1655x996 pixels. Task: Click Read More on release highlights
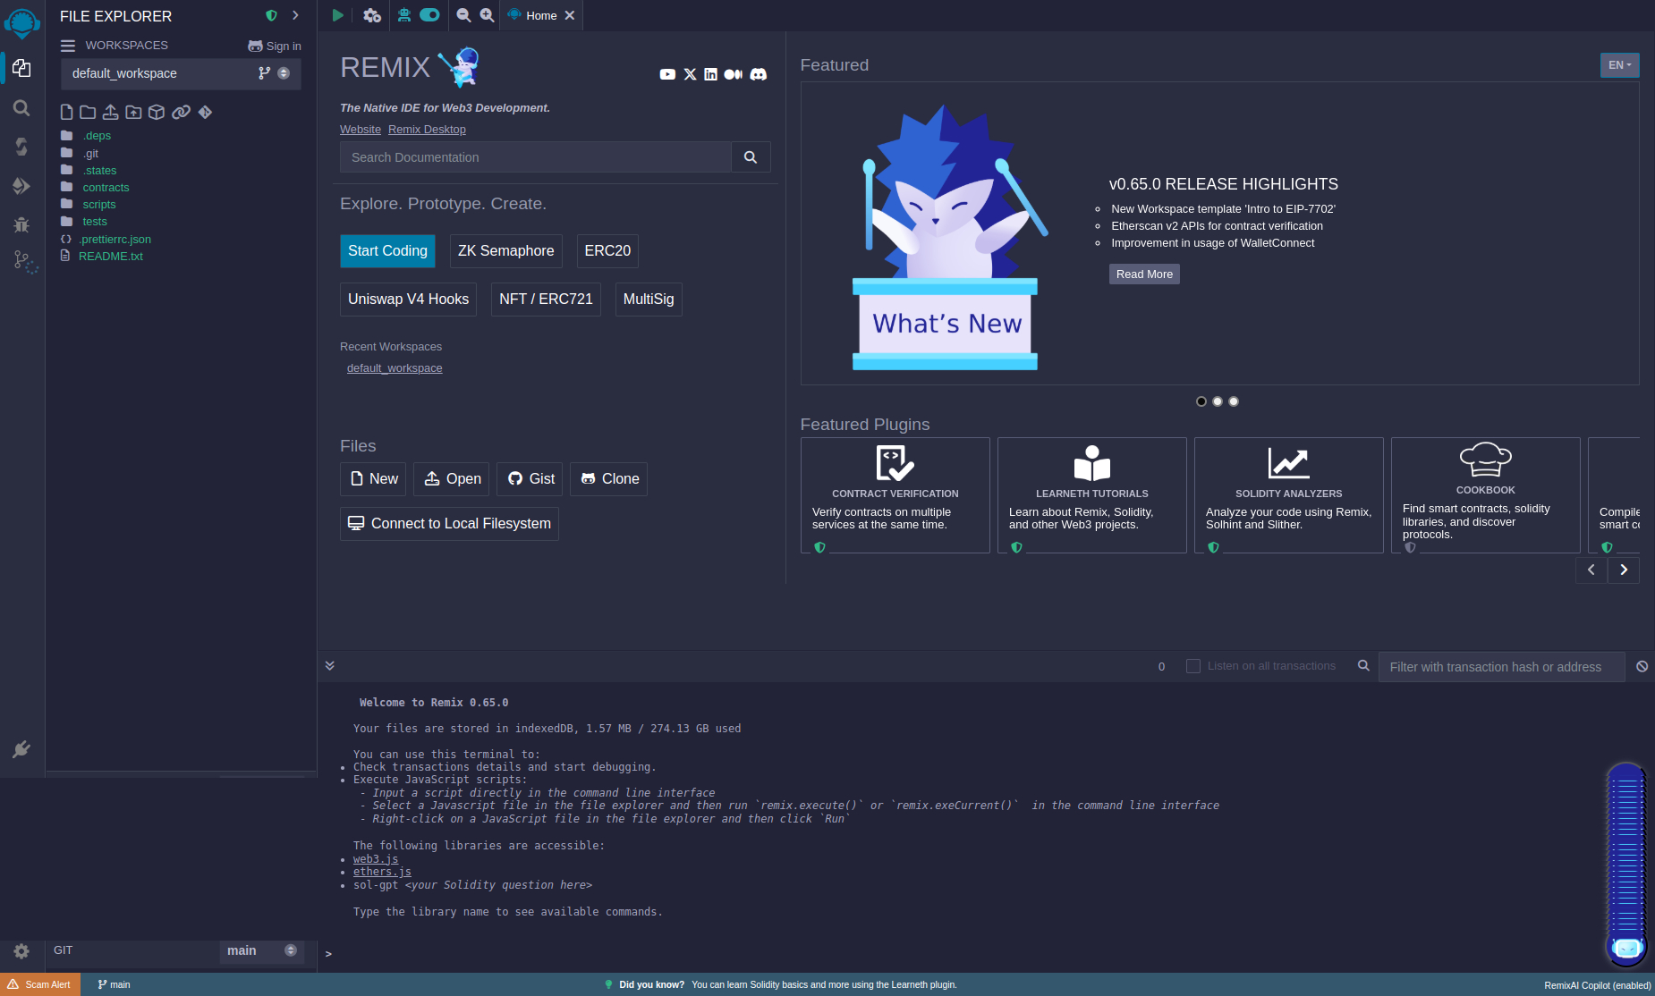coord(1144,274)
